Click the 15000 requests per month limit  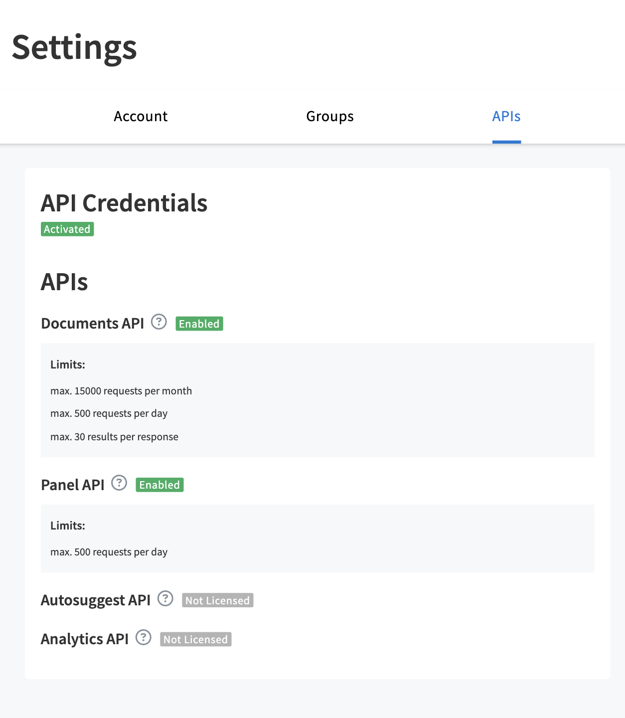(x=121, y=391)
